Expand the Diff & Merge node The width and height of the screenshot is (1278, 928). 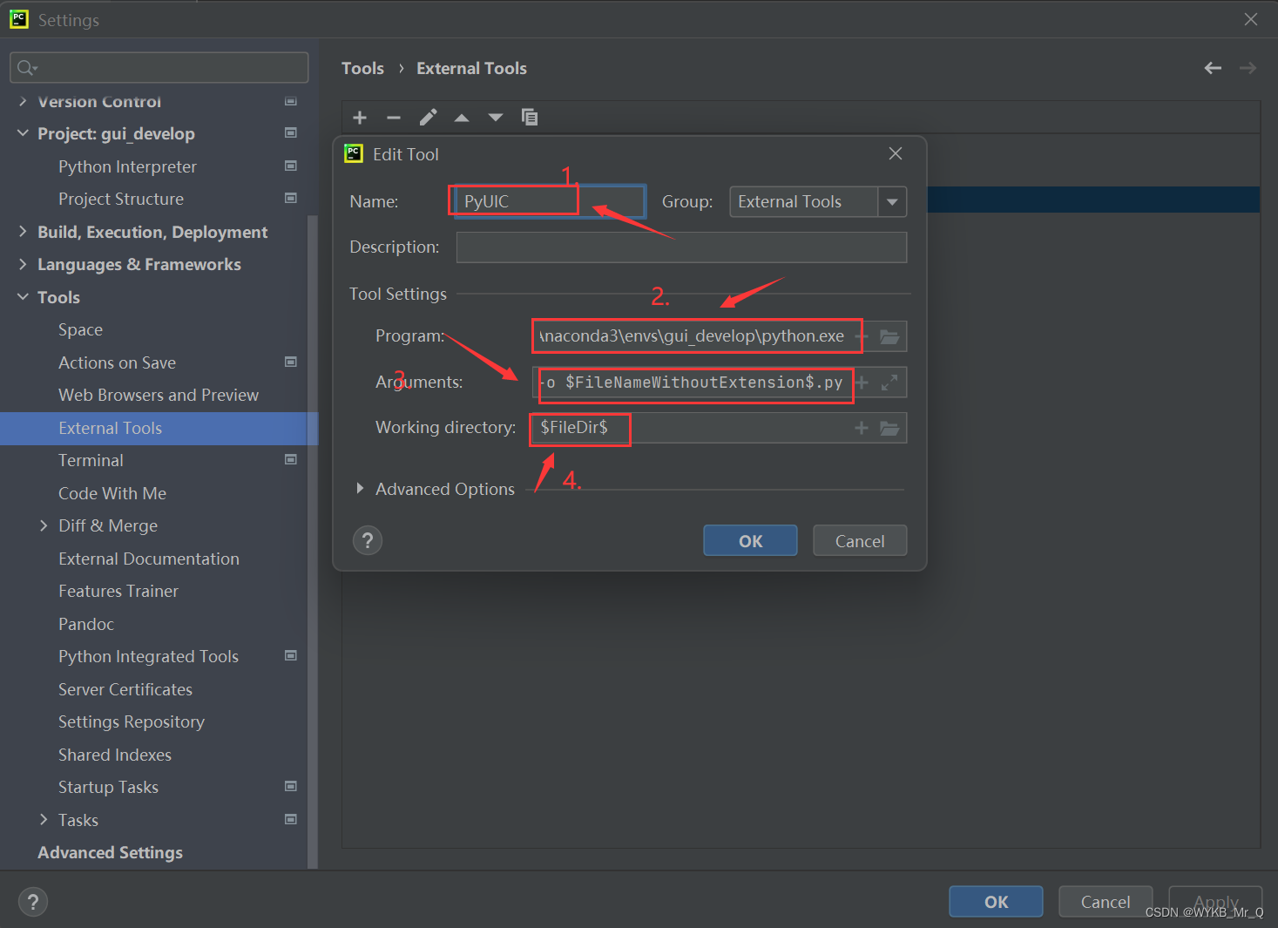tap(44, 525)
